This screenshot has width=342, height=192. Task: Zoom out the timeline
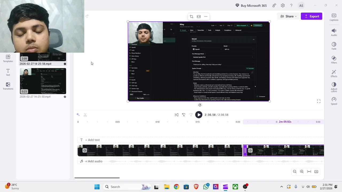click(x=295, y=171)
